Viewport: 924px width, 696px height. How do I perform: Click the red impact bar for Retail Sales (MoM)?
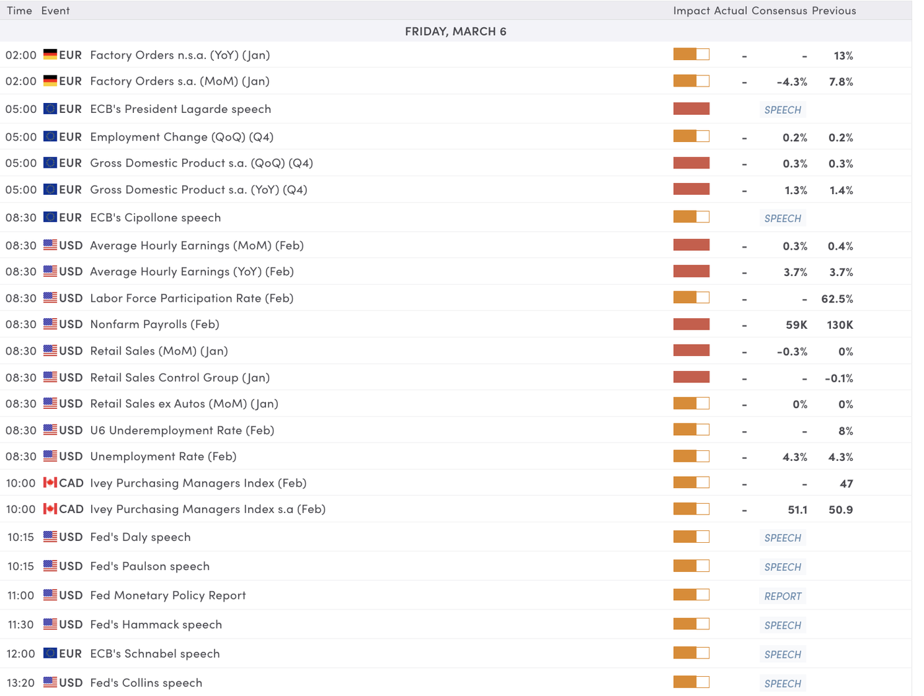pyautogui.click(x=691, y=350)
